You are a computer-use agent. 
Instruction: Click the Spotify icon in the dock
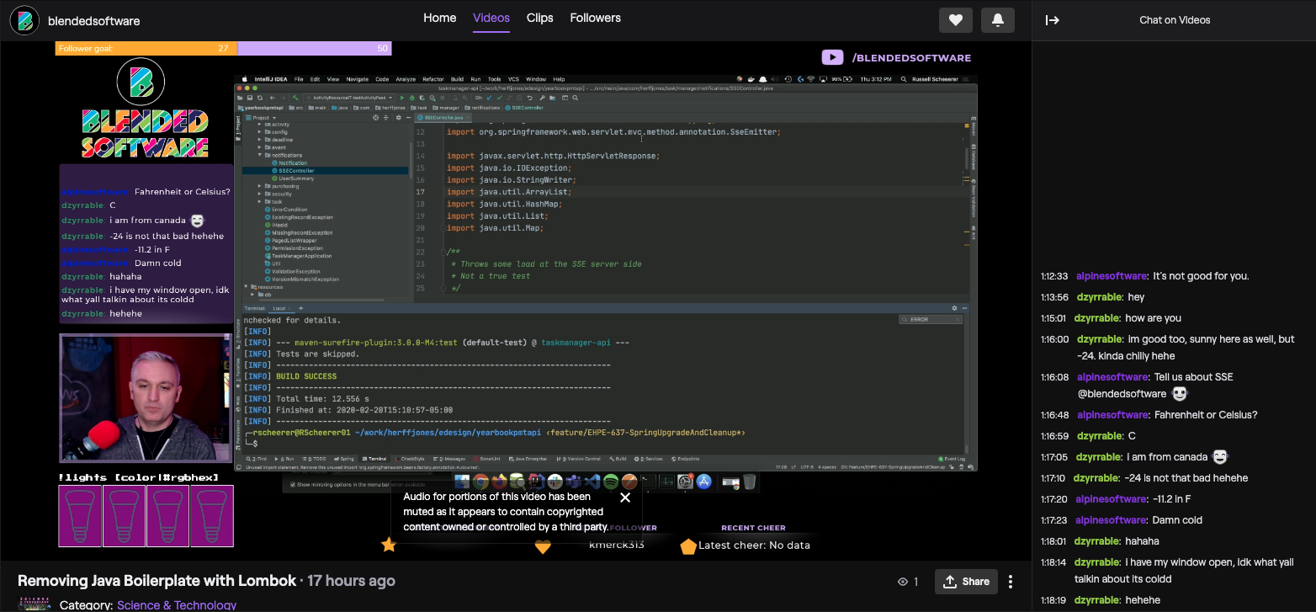click(611, 482)
